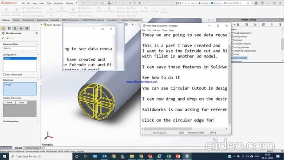Click Add to Library icon in Design Library
The width and height of the screenshot is (284, 160).
pyautogui.click(x=238, y=24)
